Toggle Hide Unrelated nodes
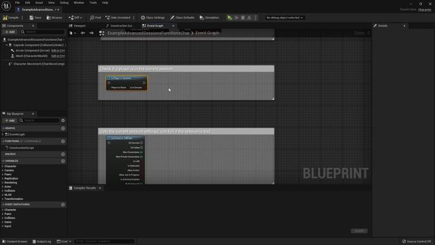 click(x=118, y=18)
